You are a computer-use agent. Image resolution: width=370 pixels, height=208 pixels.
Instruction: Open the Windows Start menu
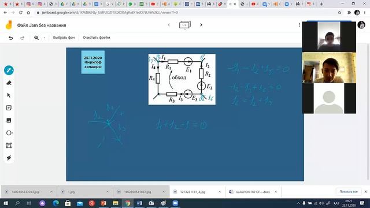[5, 203]
